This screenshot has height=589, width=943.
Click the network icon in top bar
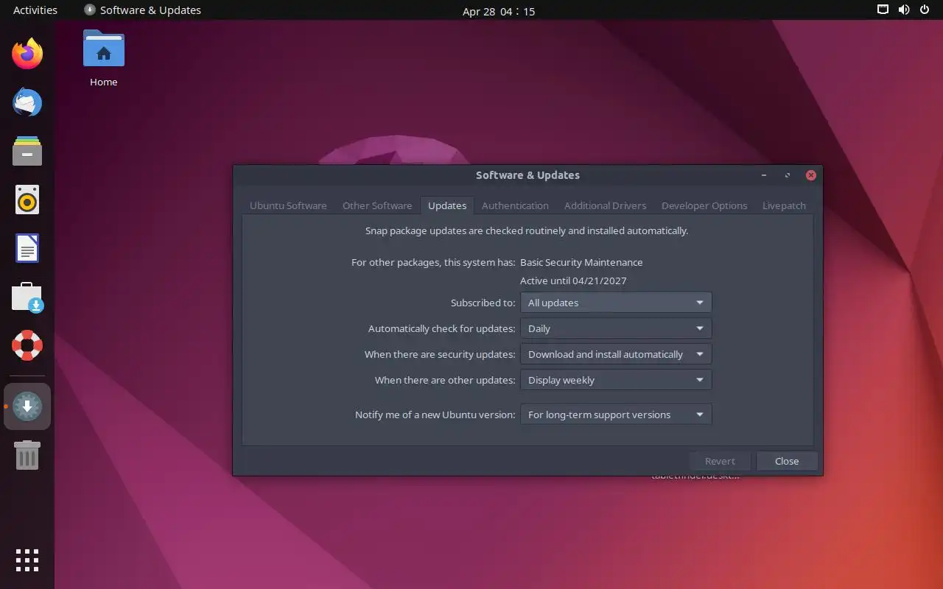pyautogui.click(x=883, y=10)
